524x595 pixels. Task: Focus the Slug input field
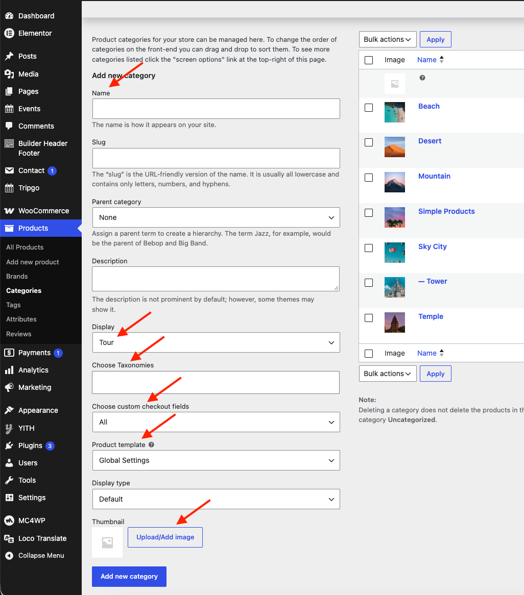(216, 158)
